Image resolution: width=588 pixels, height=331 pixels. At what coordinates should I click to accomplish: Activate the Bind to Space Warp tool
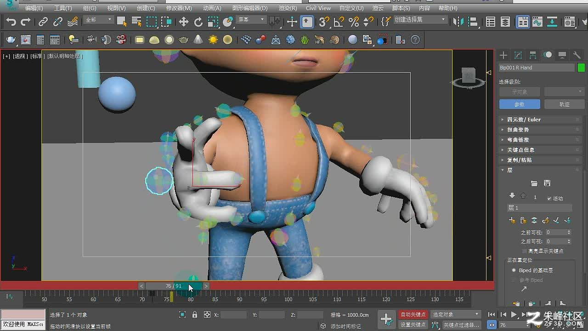point(73,22)
